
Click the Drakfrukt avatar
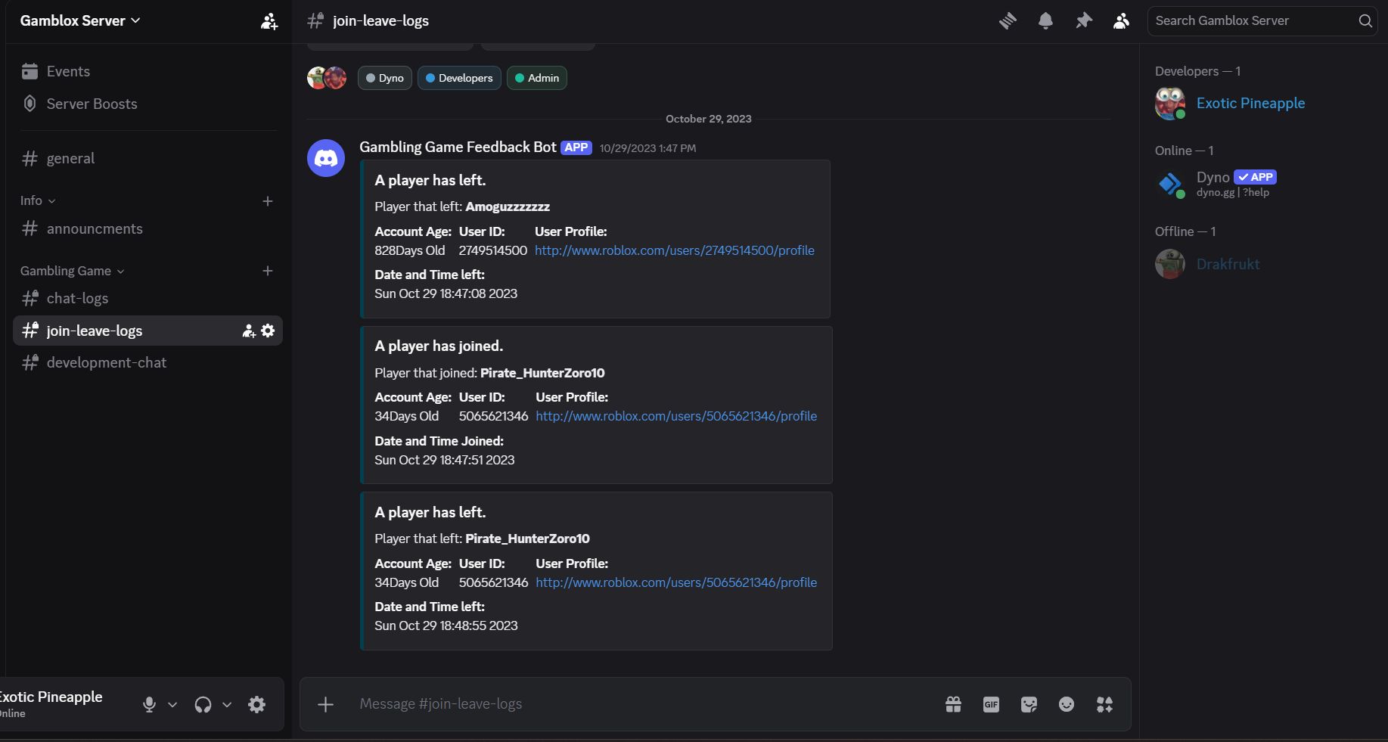click(1170, 264)
